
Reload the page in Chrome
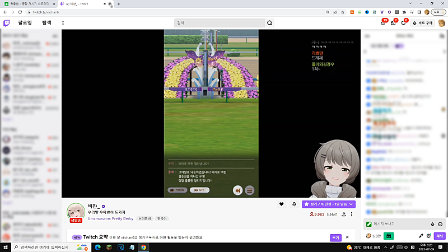point(20,12)
